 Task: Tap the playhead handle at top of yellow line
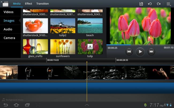point(87,62)
